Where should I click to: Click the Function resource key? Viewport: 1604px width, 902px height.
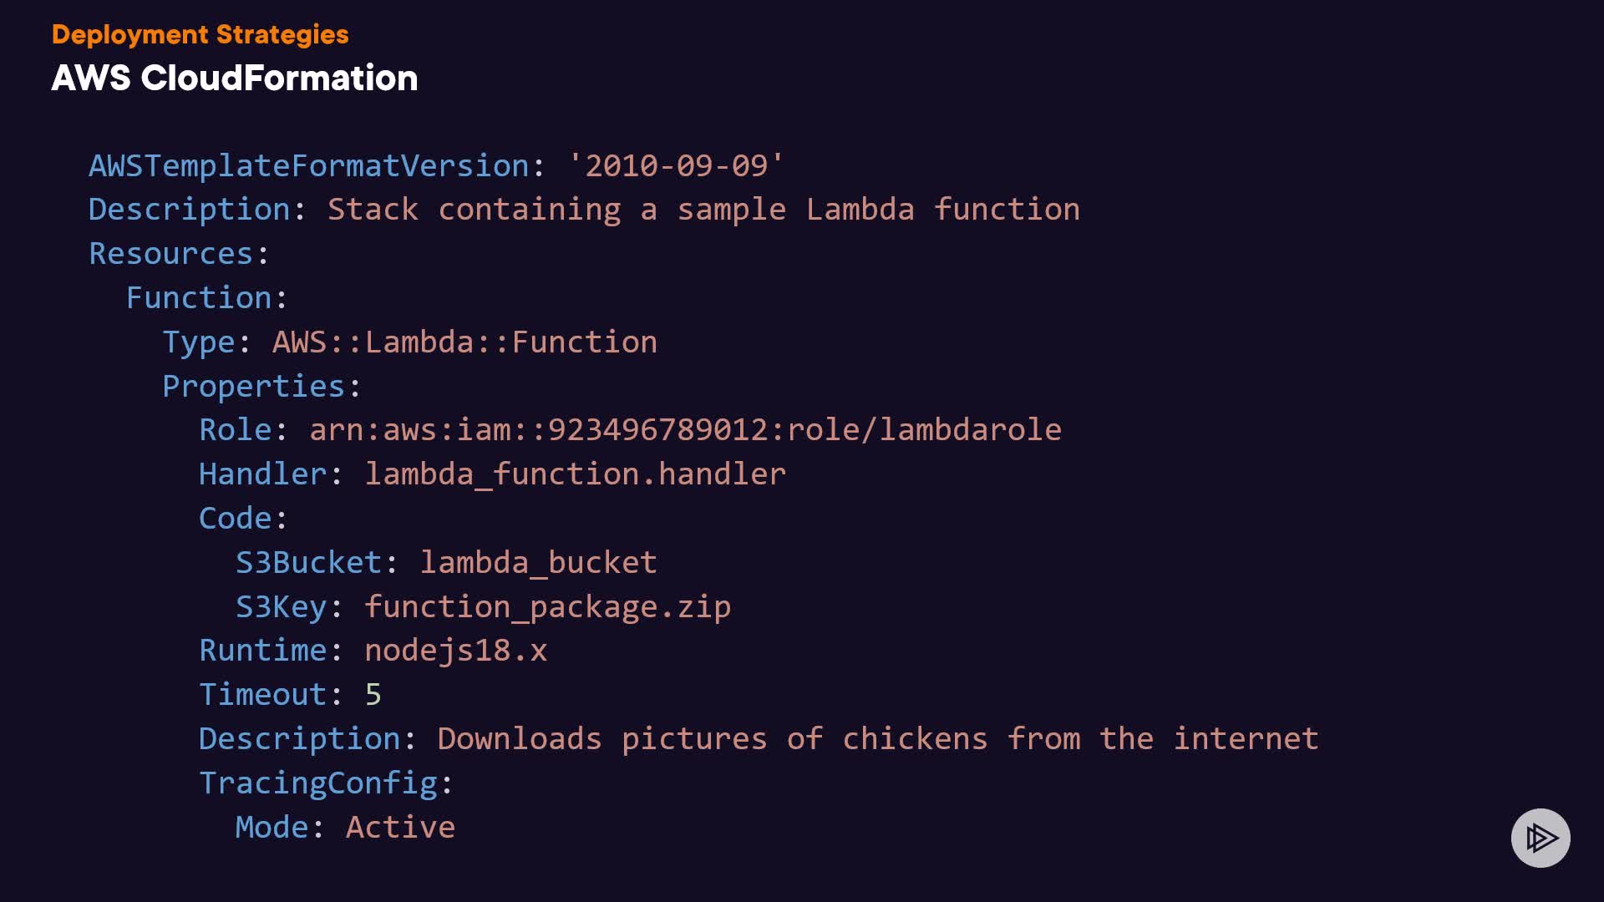tap(199, 297)
